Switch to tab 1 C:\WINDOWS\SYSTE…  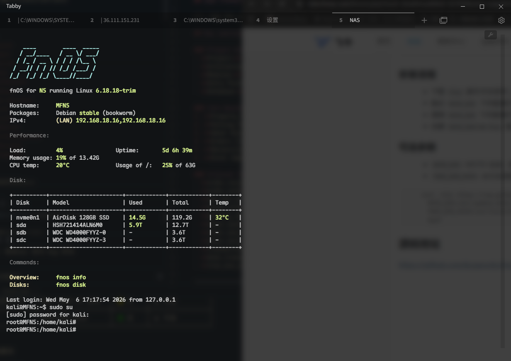pyautogui.click(x=41, y=20)
